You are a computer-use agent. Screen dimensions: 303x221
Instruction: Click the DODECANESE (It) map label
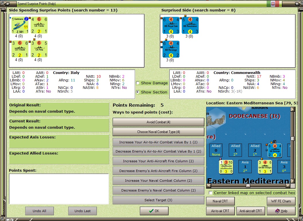pyautogui.click(x=255, y=116)
